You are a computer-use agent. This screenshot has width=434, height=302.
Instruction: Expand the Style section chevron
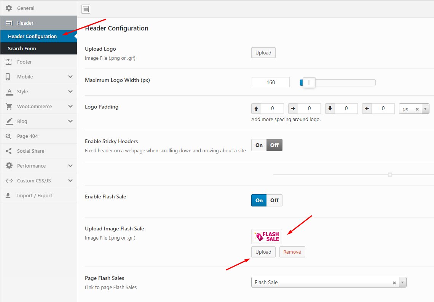(70, 92)
